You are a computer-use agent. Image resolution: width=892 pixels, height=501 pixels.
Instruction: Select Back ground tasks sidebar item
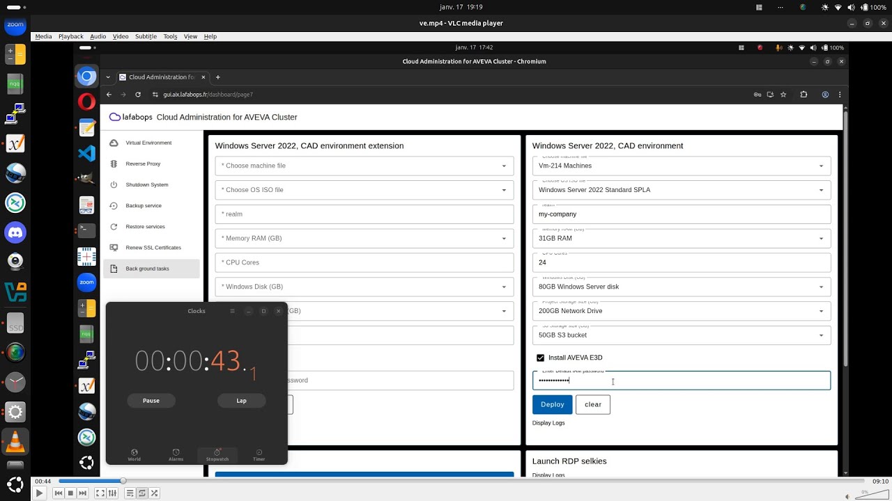coord(151,268)
